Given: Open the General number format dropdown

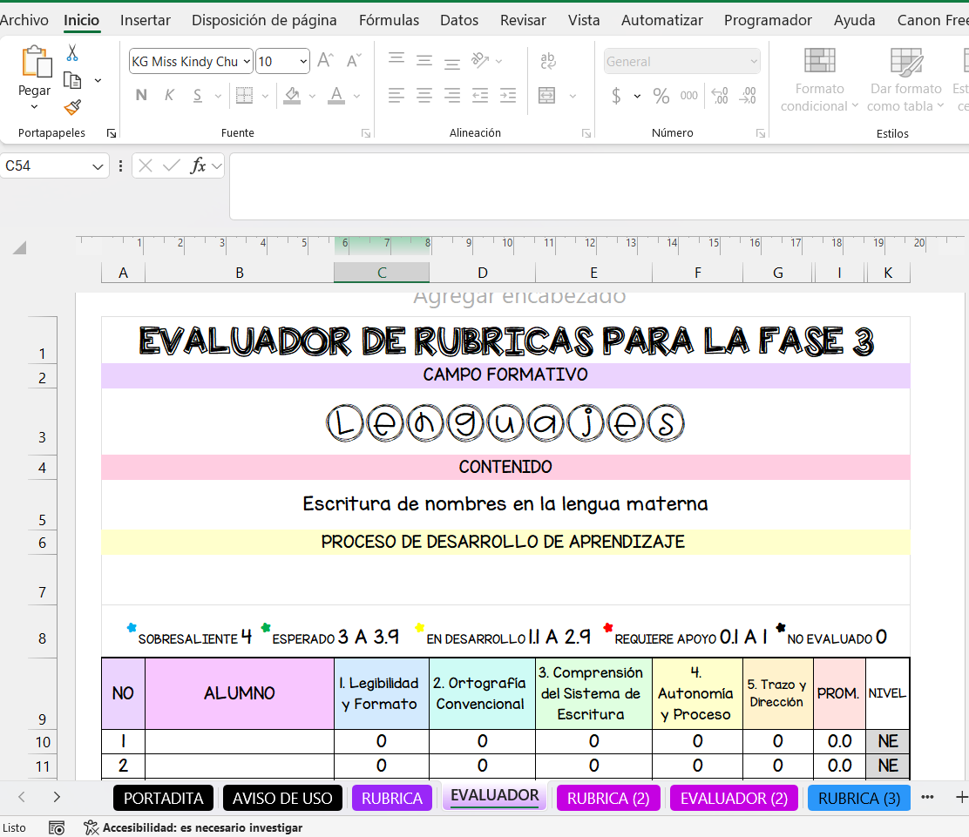Looking at the screenshot, I should (x=753, y=62).
